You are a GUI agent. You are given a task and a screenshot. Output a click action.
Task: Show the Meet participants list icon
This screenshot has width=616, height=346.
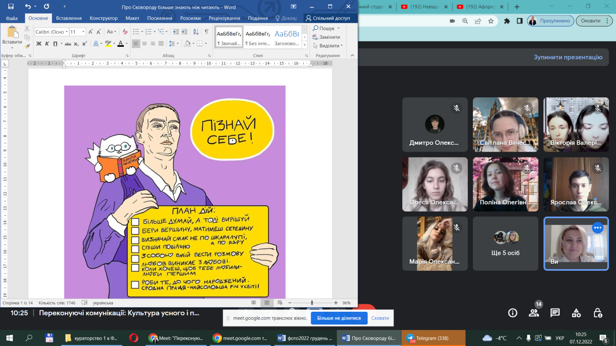534,313
